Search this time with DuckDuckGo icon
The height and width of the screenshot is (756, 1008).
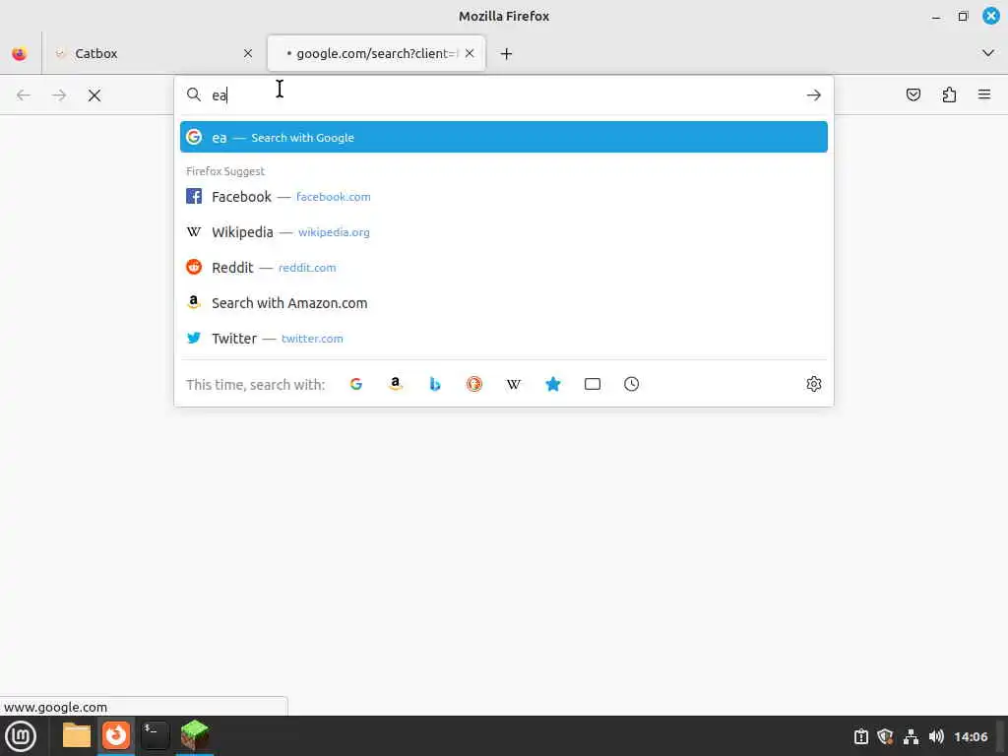(x=474, y=384)
